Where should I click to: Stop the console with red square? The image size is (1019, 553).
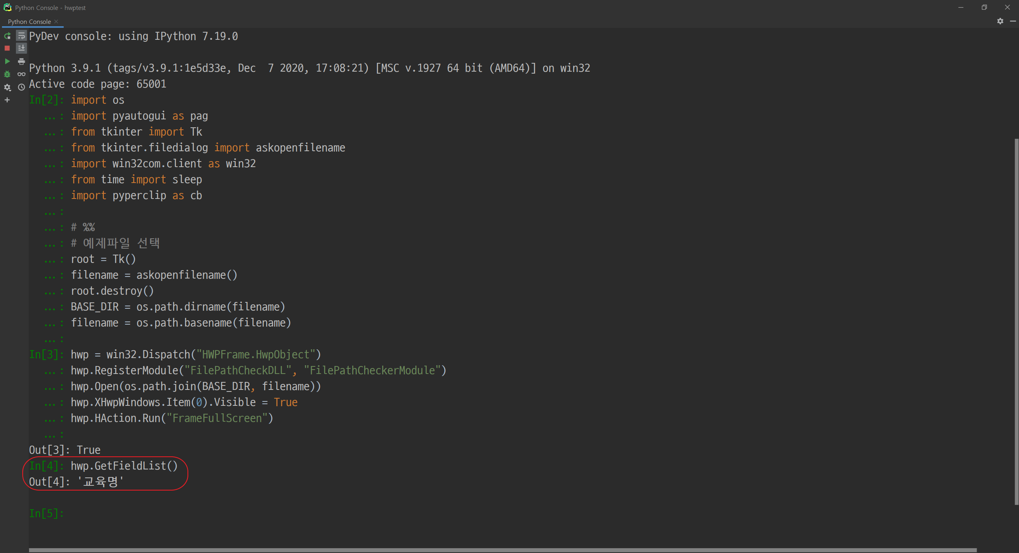click(x=7, y=48)
